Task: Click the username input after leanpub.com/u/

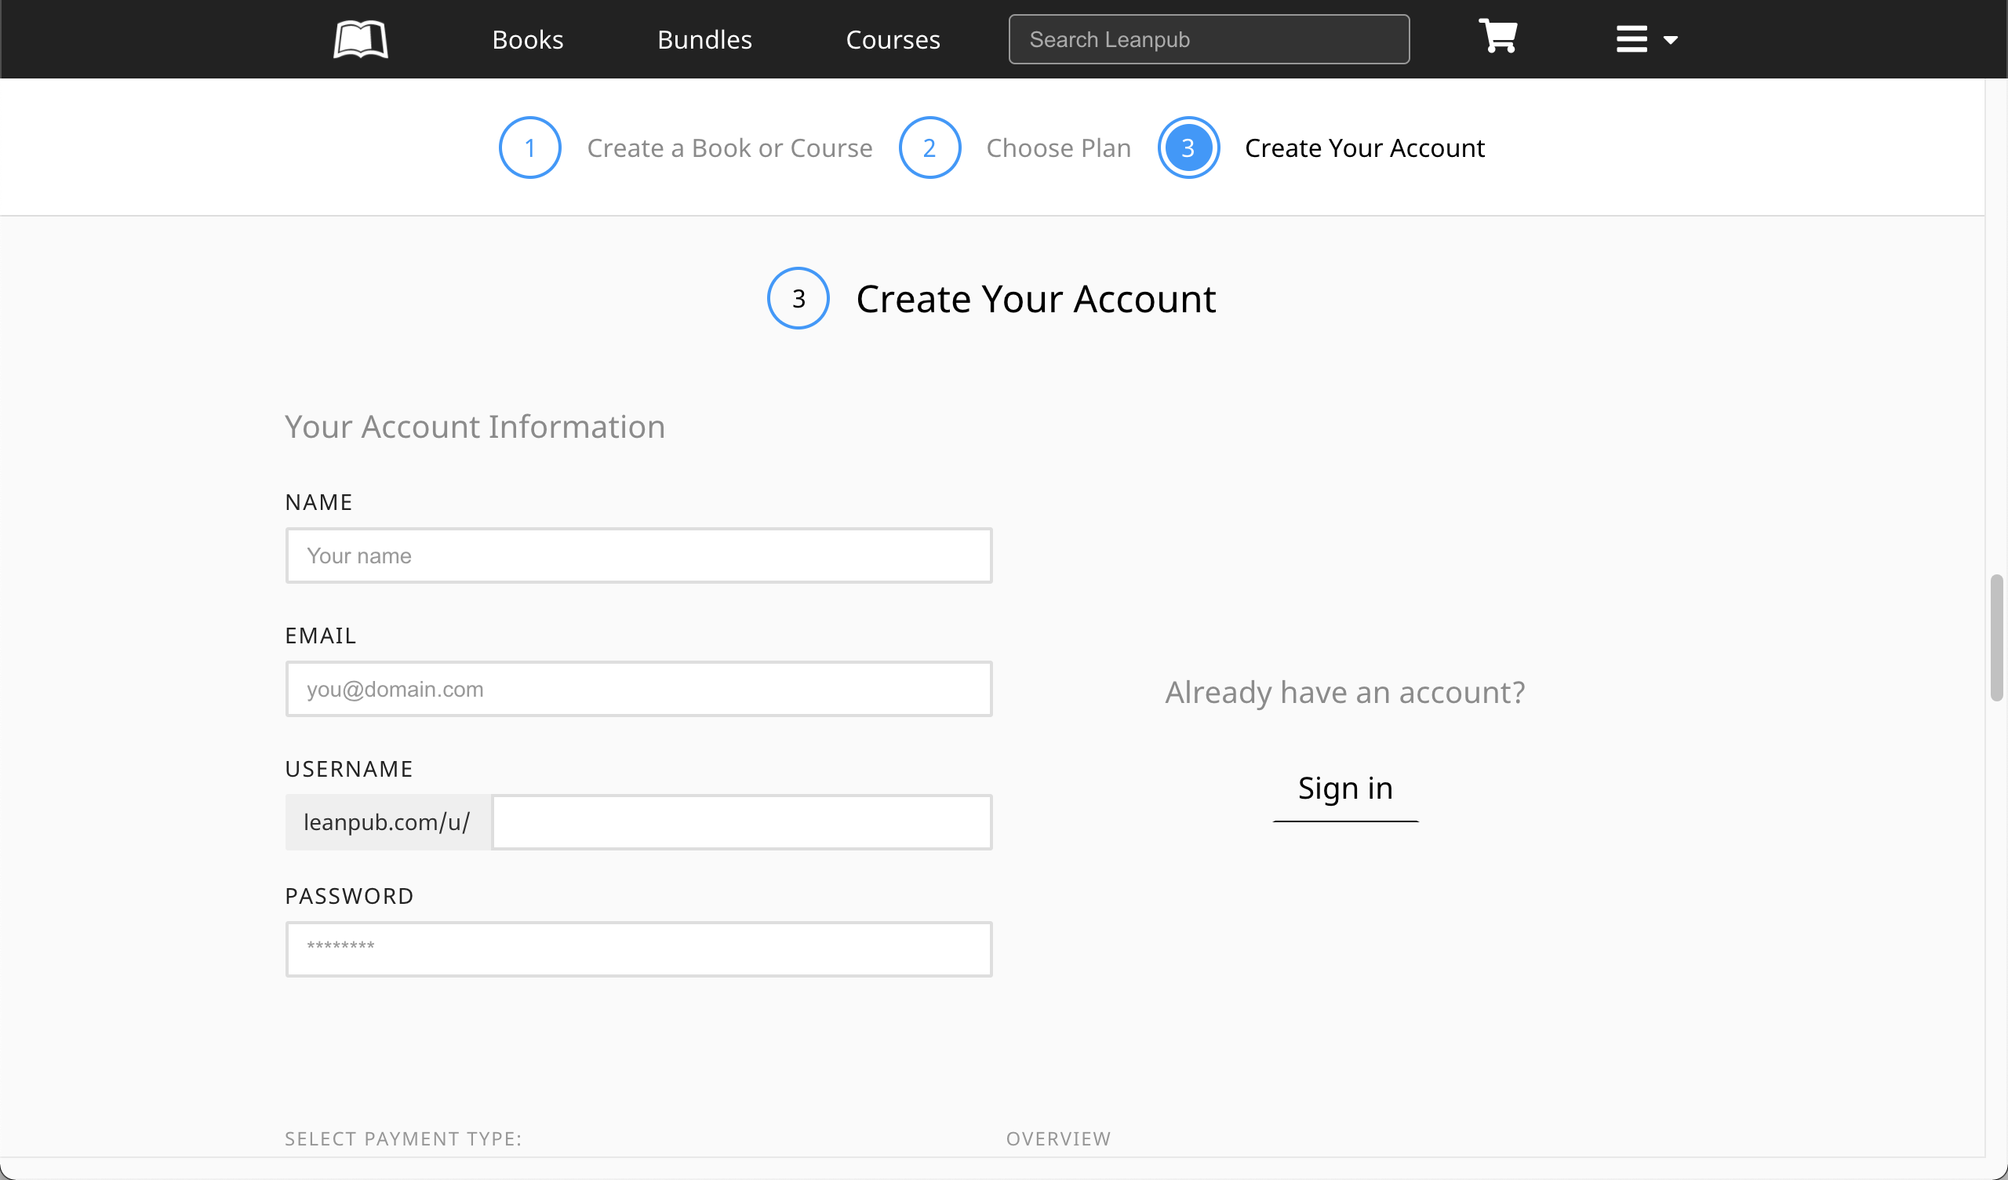Action: (741, 822)
